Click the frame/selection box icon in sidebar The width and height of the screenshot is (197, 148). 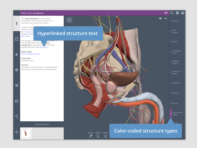(17, 39)
